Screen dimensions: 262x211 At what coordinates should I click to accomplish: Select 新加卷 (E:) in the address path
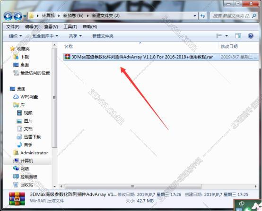[x=73, y=16]
